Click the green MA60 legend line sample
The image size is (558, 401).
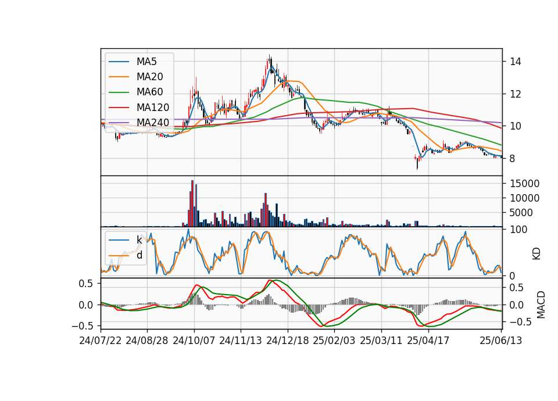point(119,92)
